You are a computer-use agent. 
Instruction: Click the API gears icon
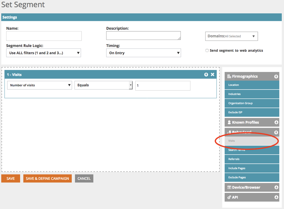pos(229,197)
